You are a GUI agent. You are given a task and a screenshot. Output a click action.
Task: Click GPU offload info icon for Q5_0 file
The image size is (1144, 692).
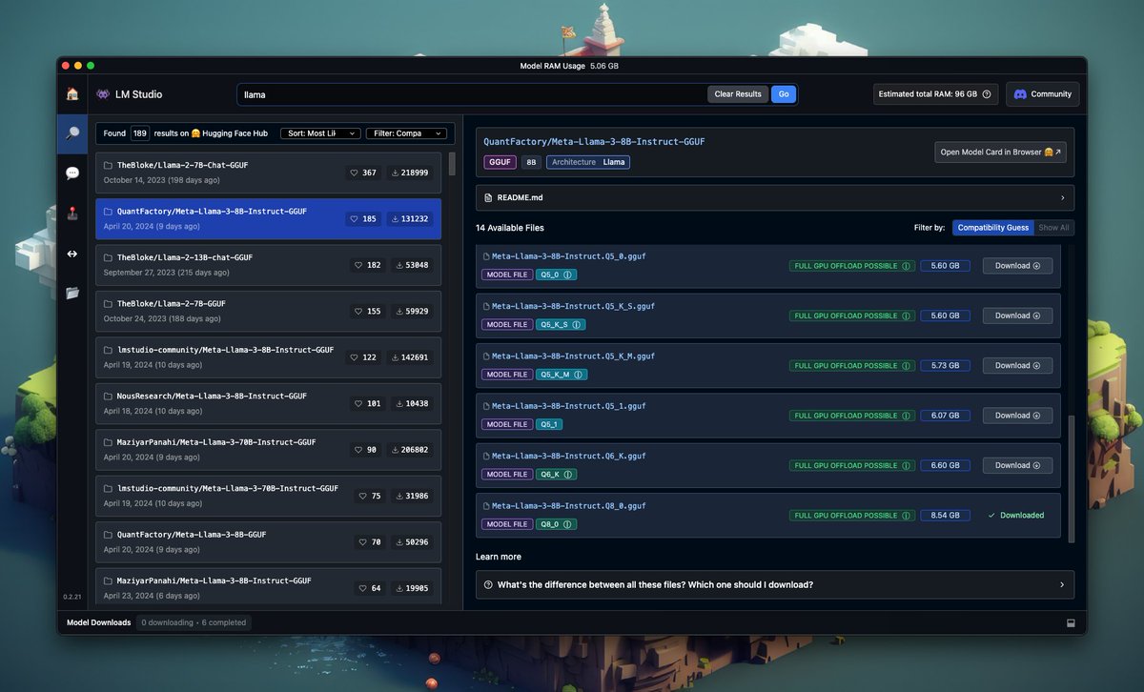point(906,266)
